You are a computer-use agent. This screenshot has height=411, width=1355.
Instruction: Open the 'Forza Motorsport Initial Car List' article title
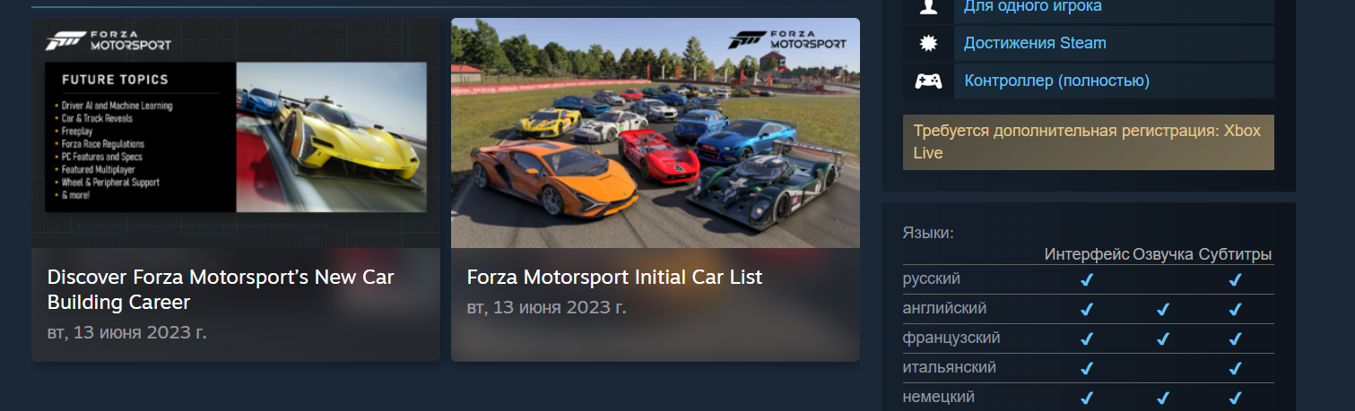(x=614, y=277)
